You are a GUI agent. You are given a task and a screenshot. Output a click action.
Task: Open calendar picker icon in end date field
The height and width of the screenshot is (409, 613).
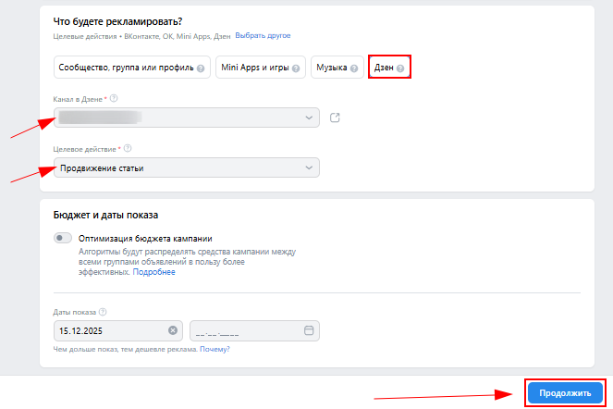(x=309, y=330)
